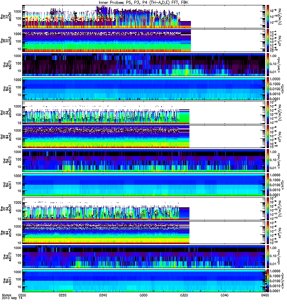The image size is (287, 306).
Task: Select the tha fff 32 scm3 spectrogram panel
Action: tap(144, 41)
